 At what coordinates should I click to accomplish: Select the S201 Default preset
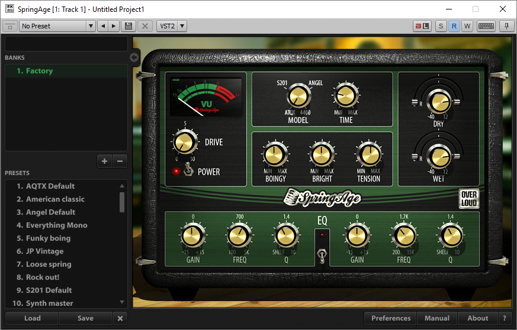(62, 290)
